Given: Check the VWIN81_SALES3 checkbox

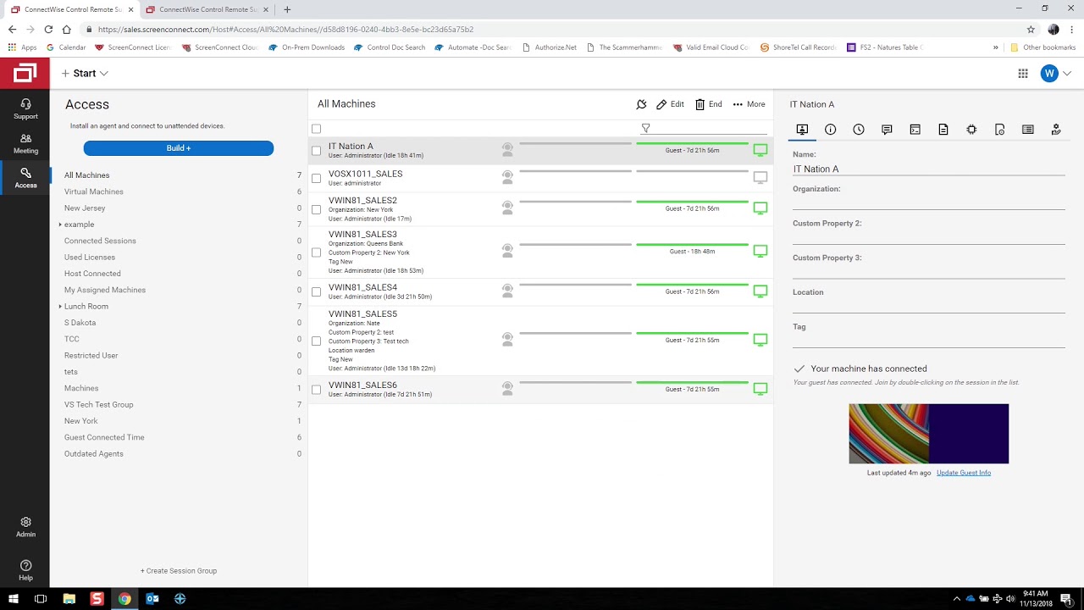Looking at the screenshot, I should click(316, 252).
